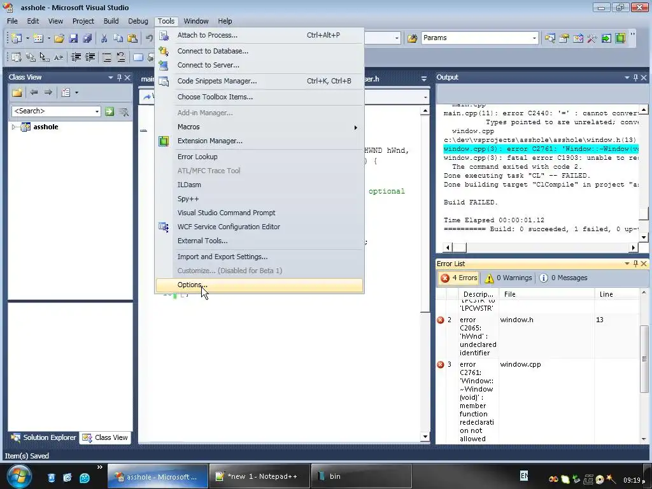This screenshot has height=489, width=652.
Task: Click the New Project toolbar icon
Action: click(x=17, y=38)
